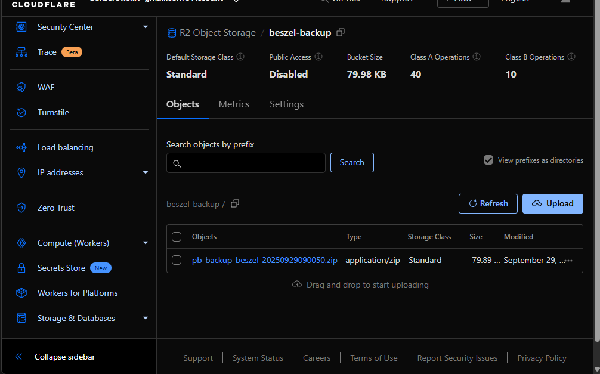This screenshot has height=374, width=600.
Task: Click the application/zip type cell
Action: (x=373, y=261)
